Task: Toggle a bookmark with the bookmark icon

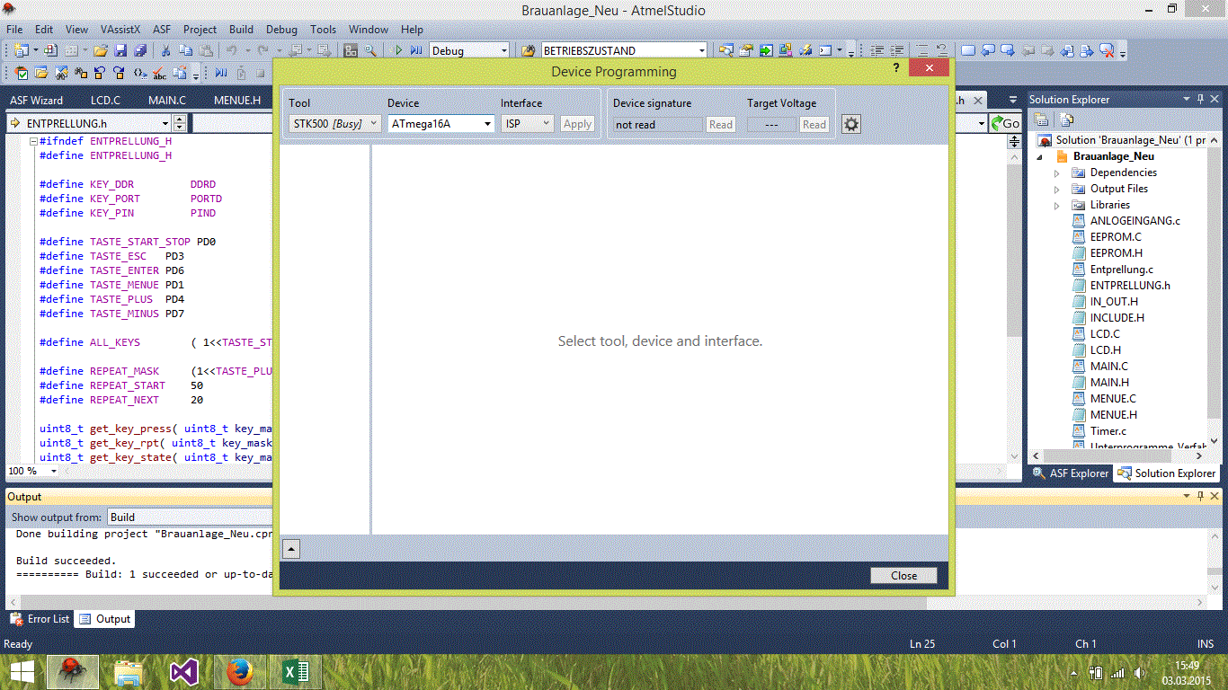Action: pos(968,50)
